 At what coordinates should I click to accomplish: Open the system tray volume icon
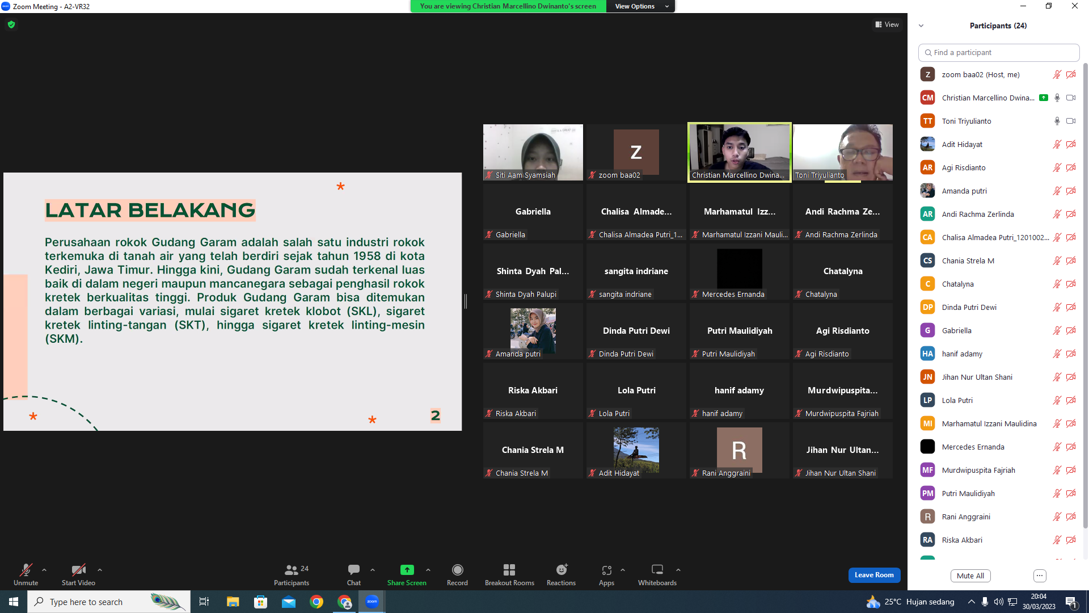tap(998, 602)
